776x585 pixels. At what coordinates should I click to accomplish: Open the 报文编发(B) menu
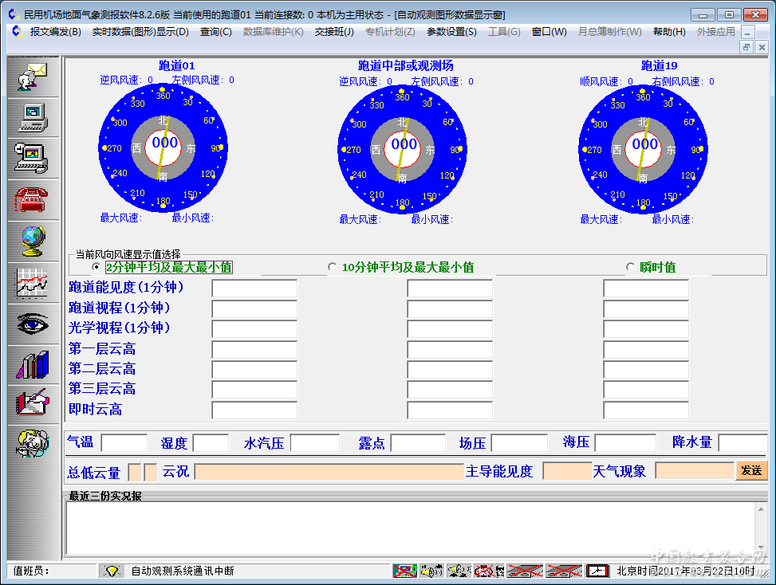click(x=55, y=32)
